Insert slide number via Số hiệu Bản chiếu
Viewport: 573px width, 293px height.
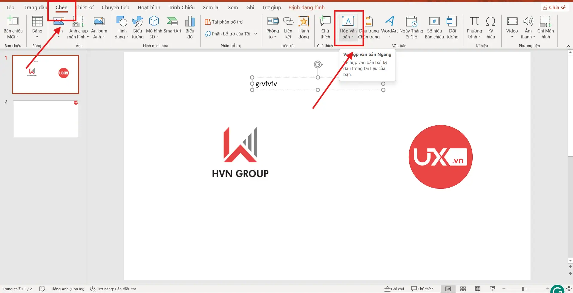(x=434, y=27)
